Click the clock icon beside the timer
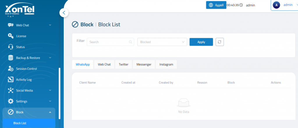298x128 pixels. 241,5
